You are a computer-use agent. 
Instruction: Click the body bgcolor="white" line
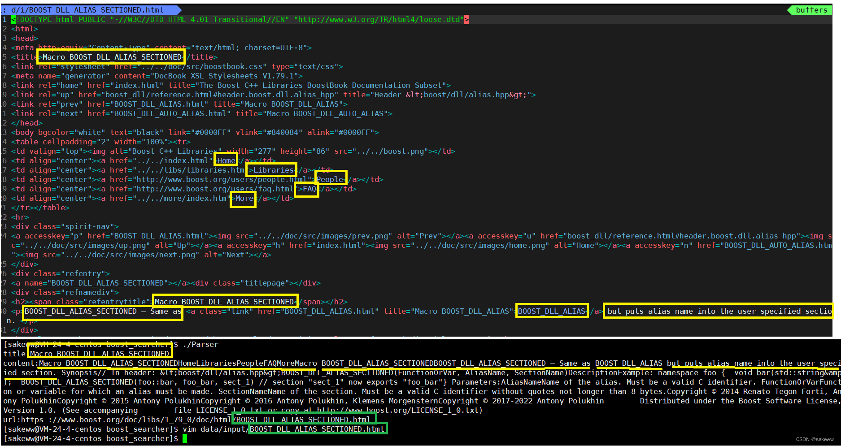click(195, 132)
